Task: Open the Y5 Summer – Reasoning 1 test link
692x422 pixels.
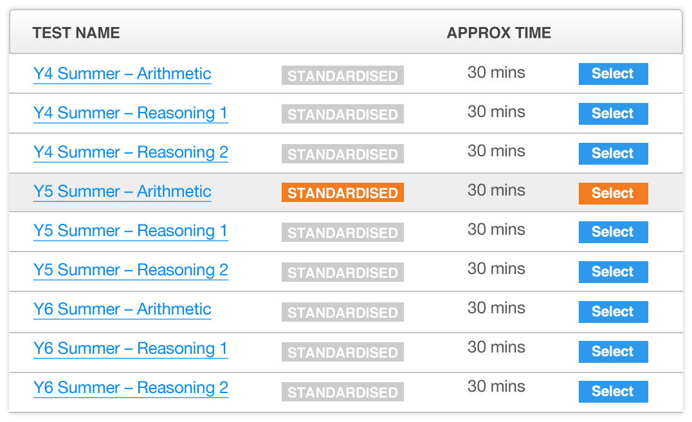Action: click(x=131, y=232)
